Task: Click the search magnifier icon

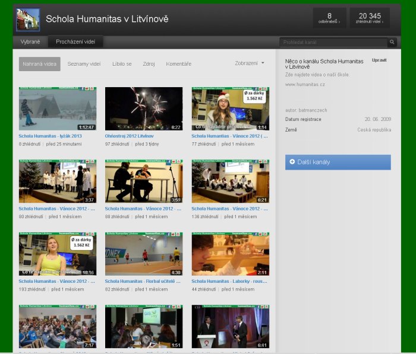Action: (x=392, y=42)
